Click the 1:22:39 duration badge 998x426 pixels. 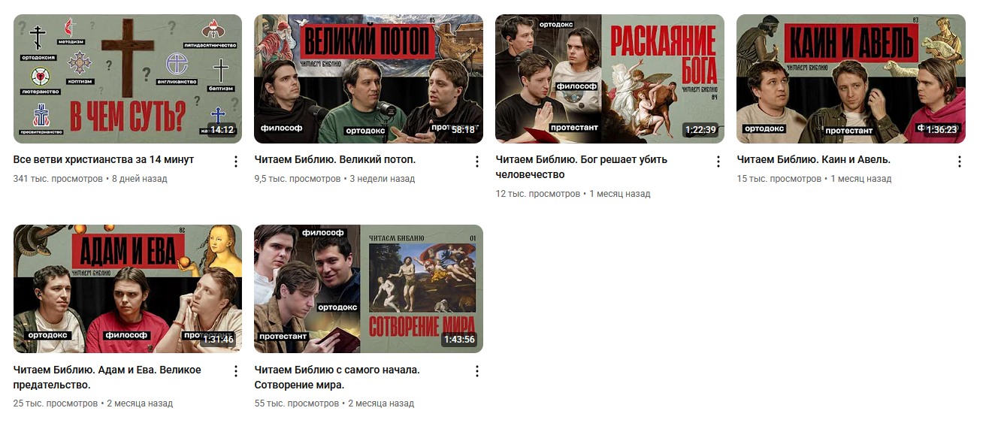tap(700, 130)
